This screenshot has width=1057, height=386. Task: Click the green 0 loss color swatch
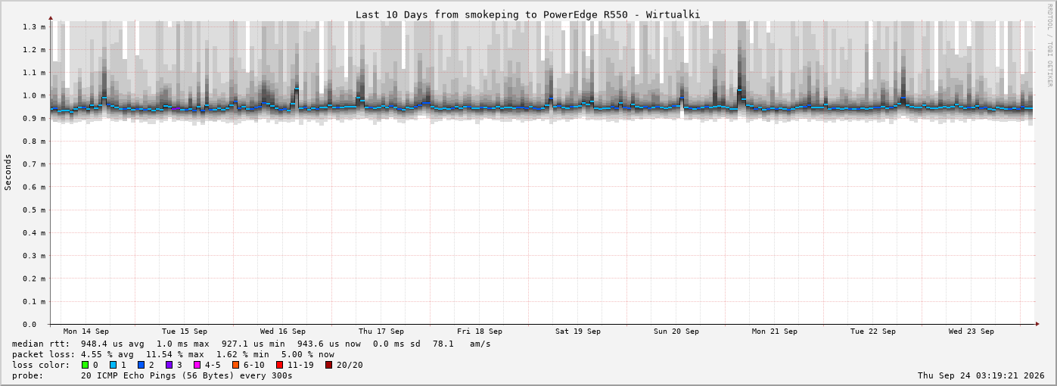click(85, 365)
